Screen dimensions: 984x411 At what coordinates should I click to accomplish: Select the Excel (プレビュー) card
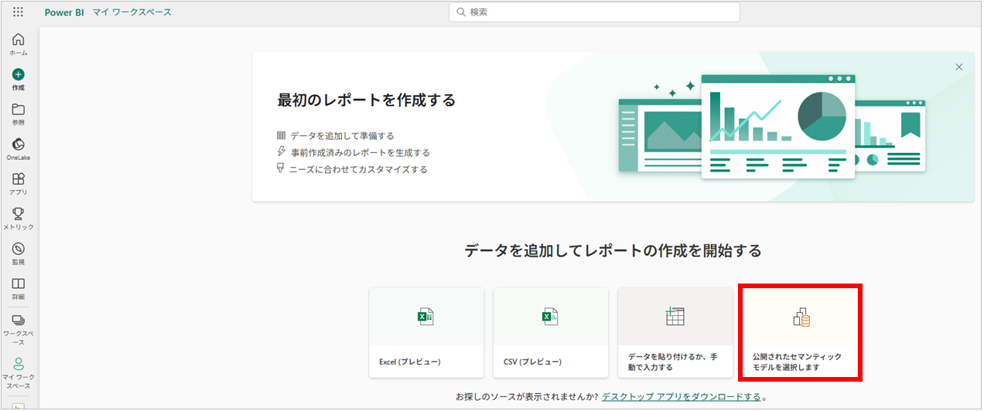(426, 333)
